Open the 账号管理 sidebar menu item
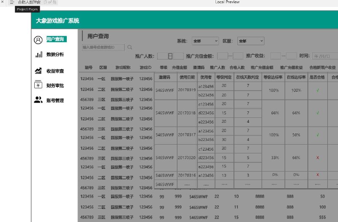 55,100
